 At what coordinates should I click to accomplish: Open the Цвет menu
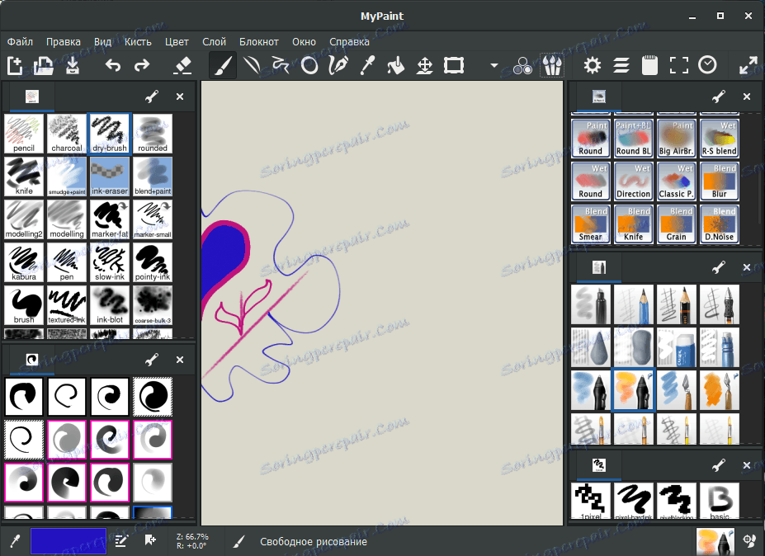coord(177,41)
